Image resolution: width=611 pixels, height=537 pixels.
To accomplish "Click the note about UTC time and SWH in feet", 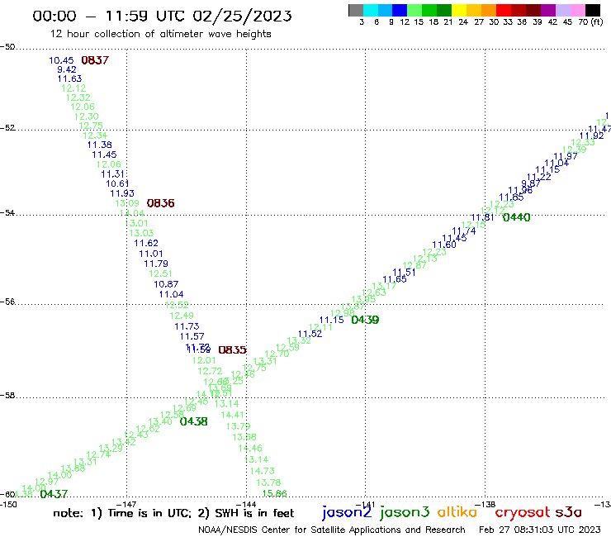I will (173, 513).
